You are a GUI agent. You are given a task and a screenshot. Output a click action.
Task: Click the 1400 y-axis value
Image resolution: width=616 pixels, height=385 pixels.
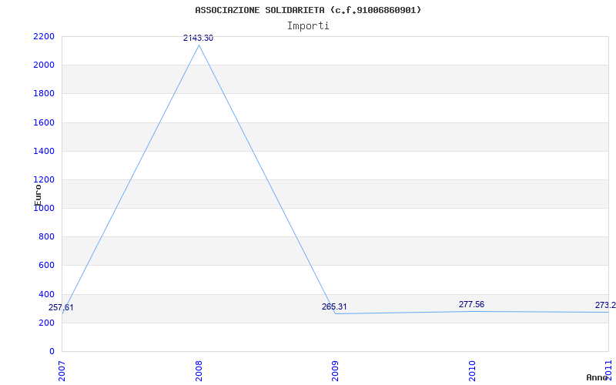pos(44,151)
